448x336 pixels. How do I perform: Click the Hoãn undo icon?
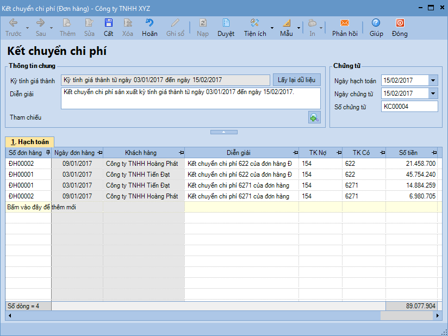click(150, 23)
